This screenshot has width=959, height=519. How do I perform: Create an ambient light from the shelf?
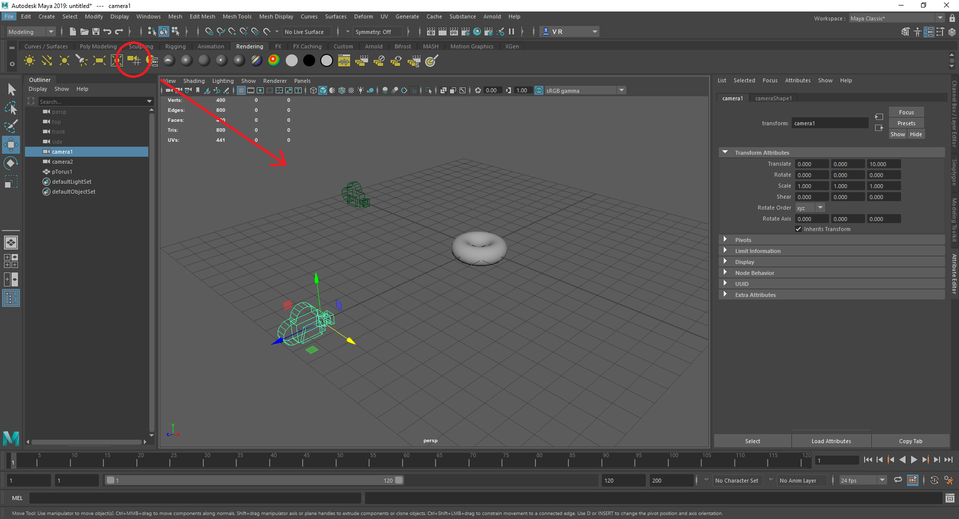[x=29, y=60]
